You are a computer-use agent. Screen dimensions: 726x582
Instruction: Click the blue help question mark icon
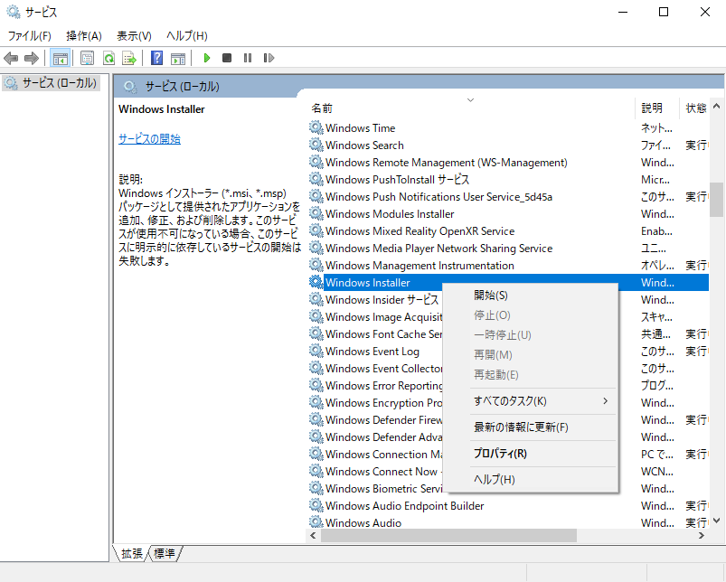[x=156, y=59]
